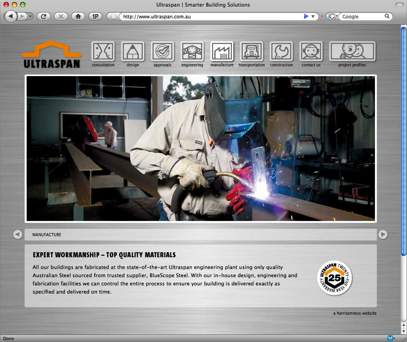This screenshot has height=342, width=407.
Task: Click the green zoom window button
Action: click(23, 5)
